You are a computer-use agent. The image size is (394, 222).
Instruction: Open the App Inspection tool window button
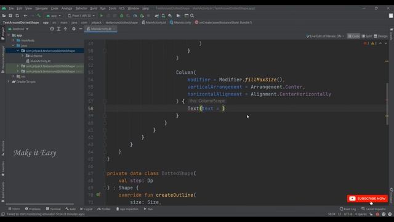[127, 209]
